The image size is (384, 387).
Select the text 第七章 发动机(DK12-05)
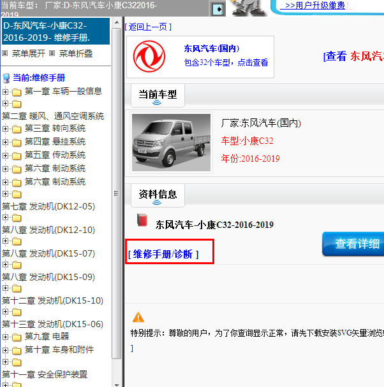click(x=48, y=206)
